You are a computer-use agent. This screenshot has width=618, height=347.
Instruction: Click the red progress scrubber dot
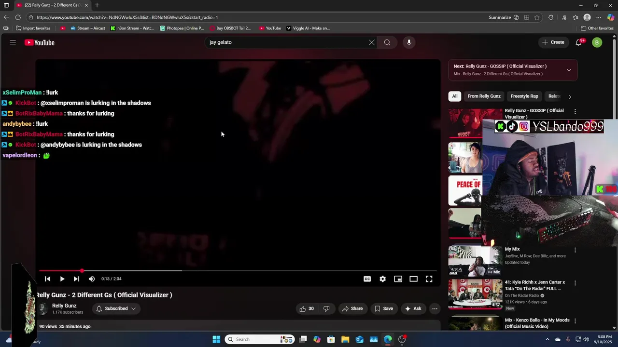(x=82, y=271)
